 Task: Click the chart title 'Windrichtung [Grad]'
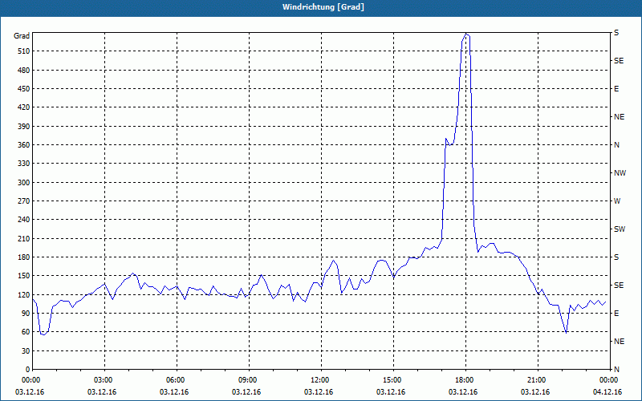pyautogui.click(x=323, y=7)
